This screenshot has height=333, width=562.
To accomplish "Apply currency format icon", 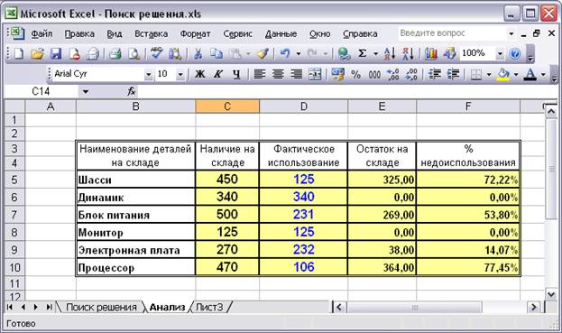I will [x=337, y=74].
